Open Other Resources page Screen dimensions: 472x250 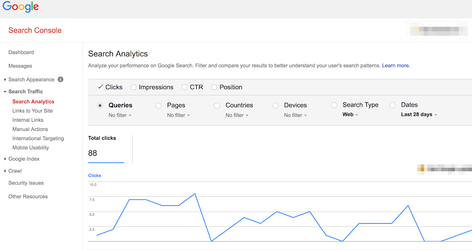pos(28,196)
